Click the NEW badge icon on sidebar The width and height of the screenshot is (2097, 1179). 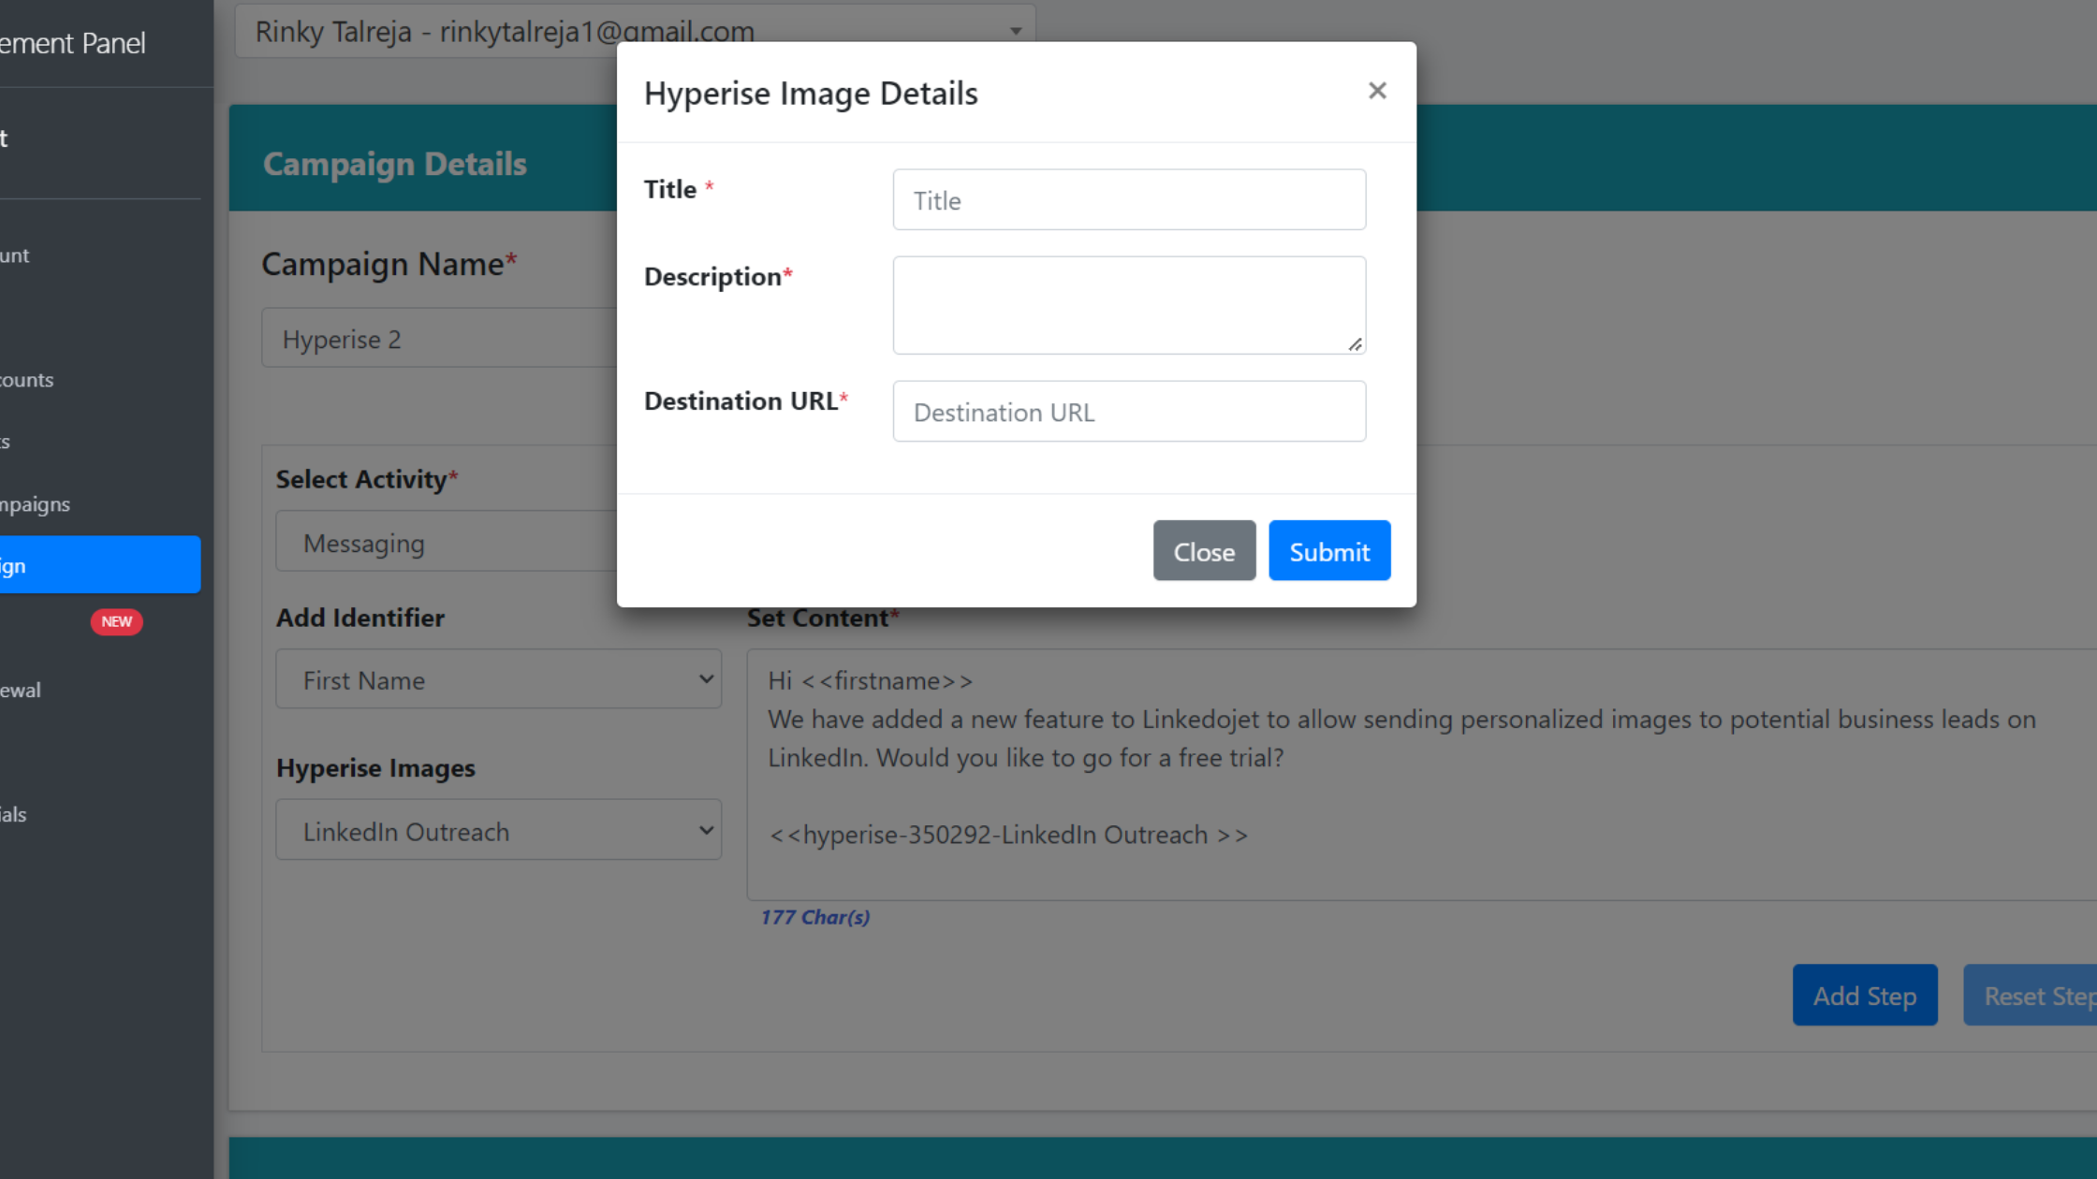[115, 619]
